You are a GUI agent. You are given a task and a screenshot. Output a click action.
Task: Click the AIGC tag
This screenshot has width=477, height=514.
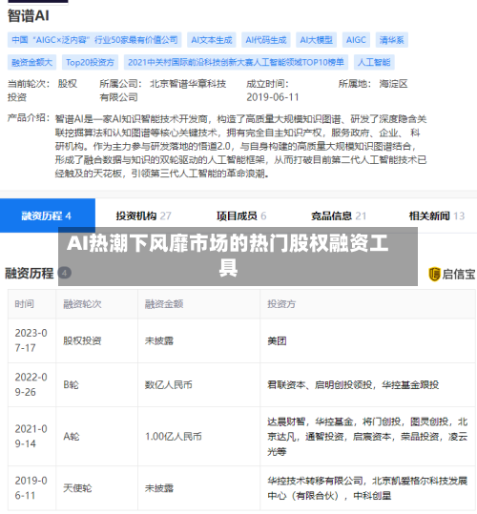[356, 40]
